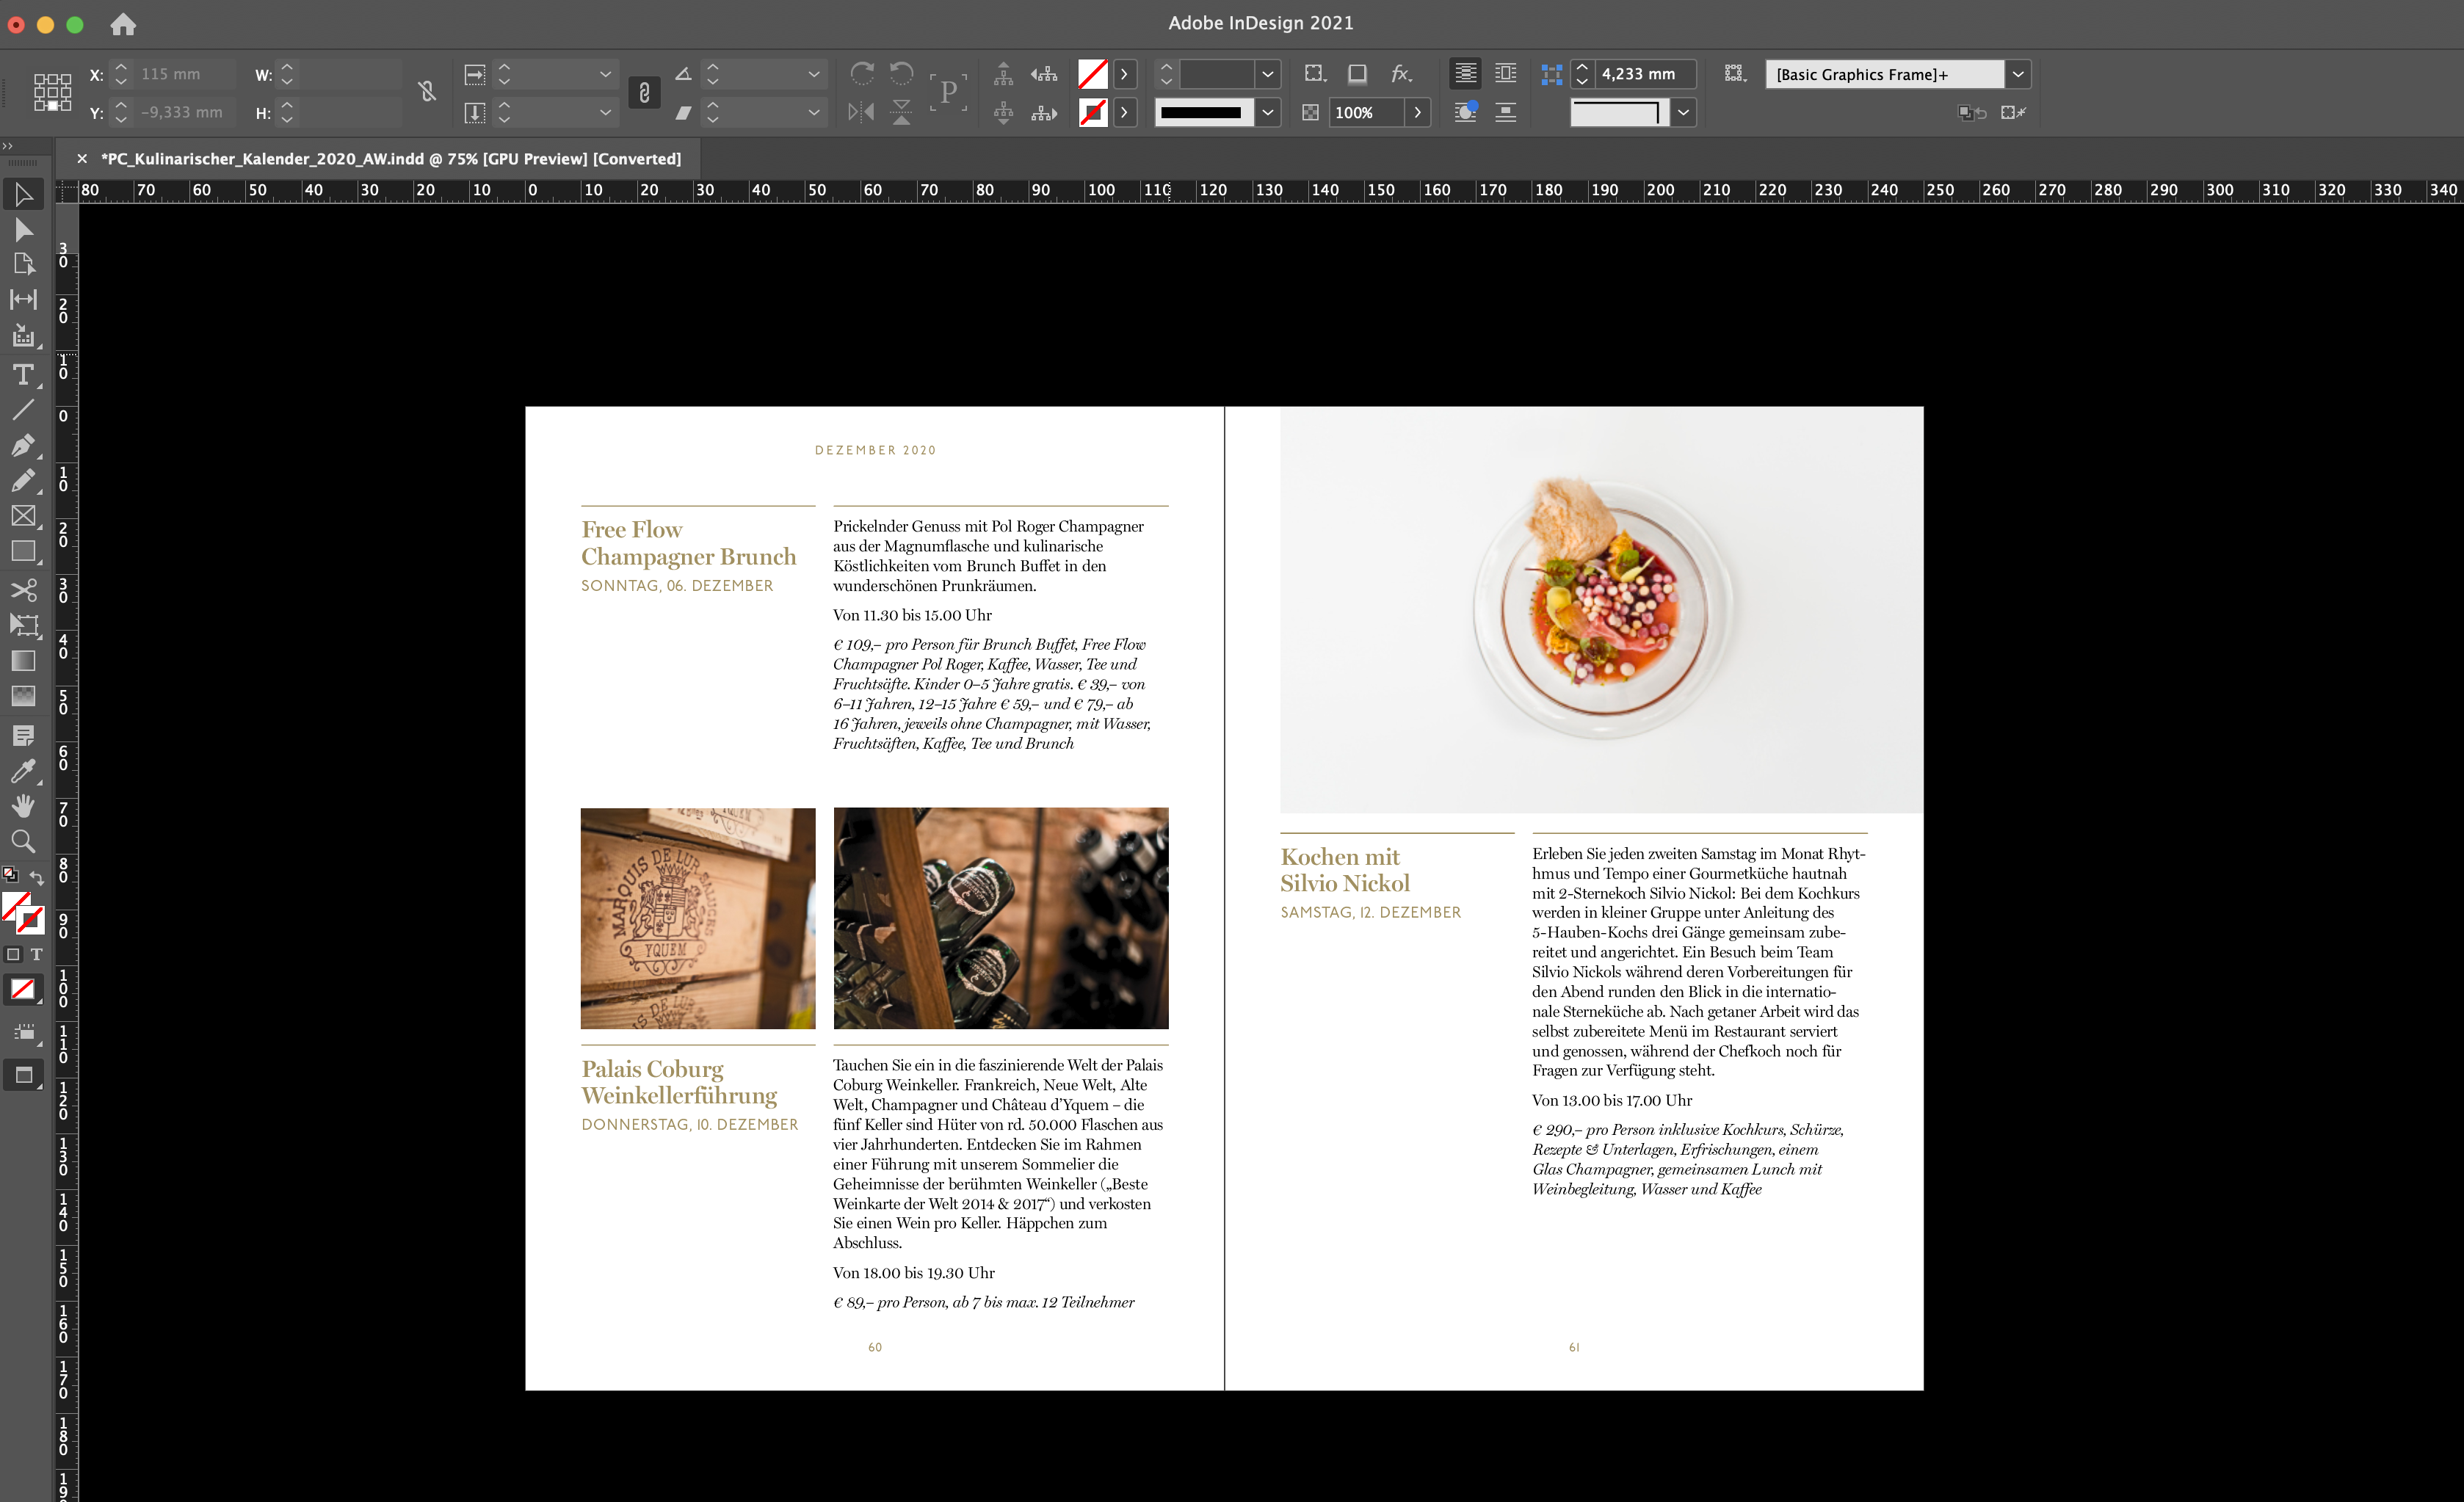Activate the Scissors tool
Screen dimensions: 2464x1502
pyautogui.click(x=24, y=590)
